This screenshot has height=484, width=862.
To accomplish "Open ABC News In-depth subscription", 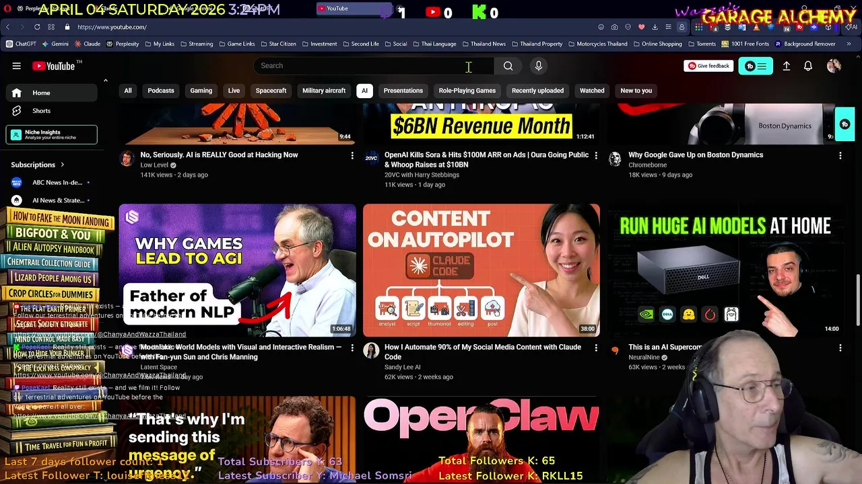I will coord(51,182).
